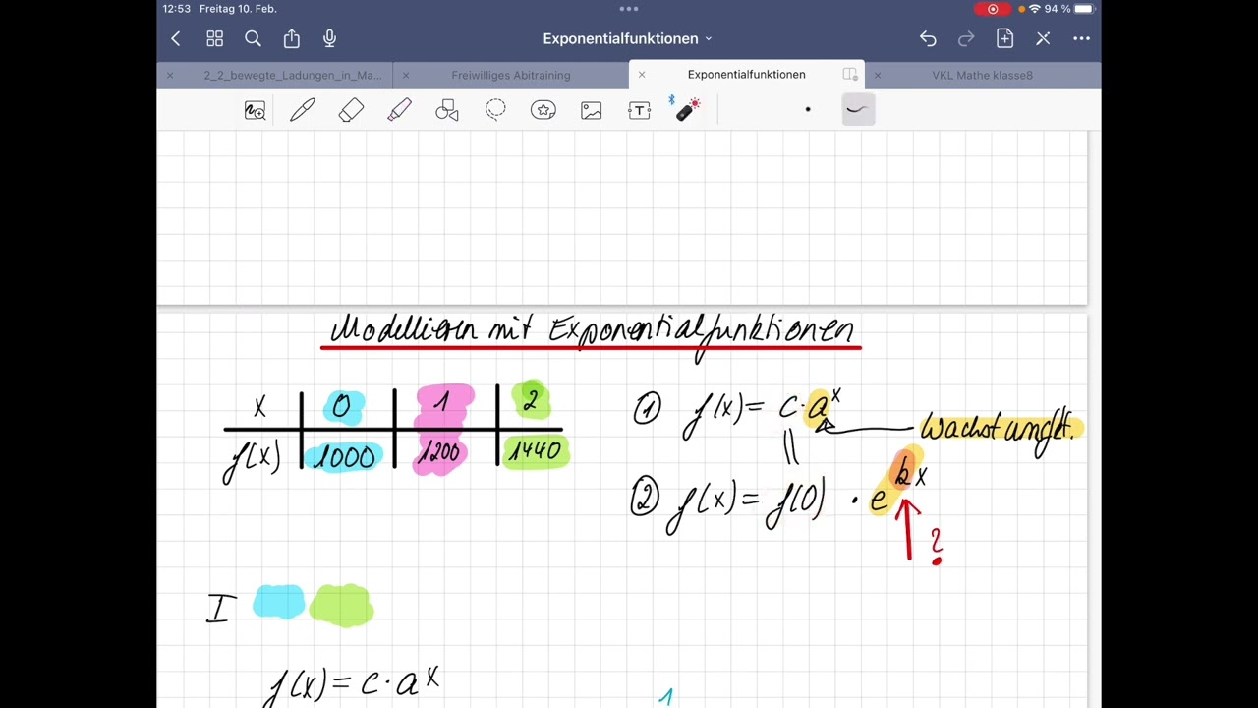Tap the handwritten value 1440 in the table

tap(535, 450)
